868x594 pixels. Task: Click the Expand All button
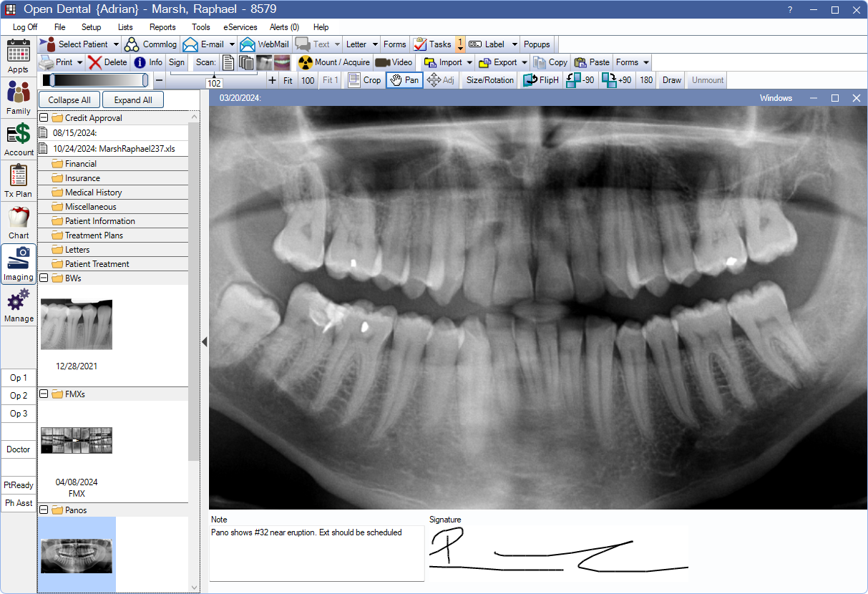point(132,99)
